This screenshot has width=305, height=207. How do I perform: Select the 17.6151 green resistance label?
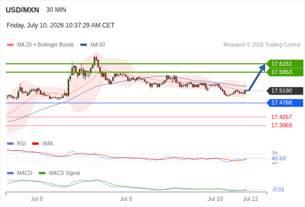(285, 64)
